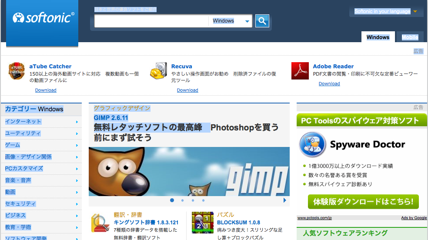Open the aTube Catcher title link
Screen dimensions: 428x240
[x=50, y=66]
